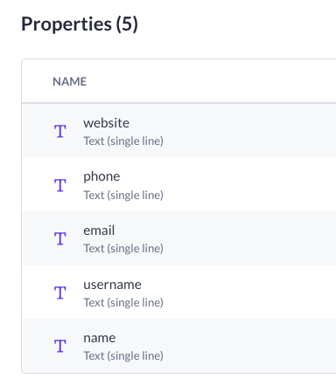Click the NAME column header

[x=69, y=81]
